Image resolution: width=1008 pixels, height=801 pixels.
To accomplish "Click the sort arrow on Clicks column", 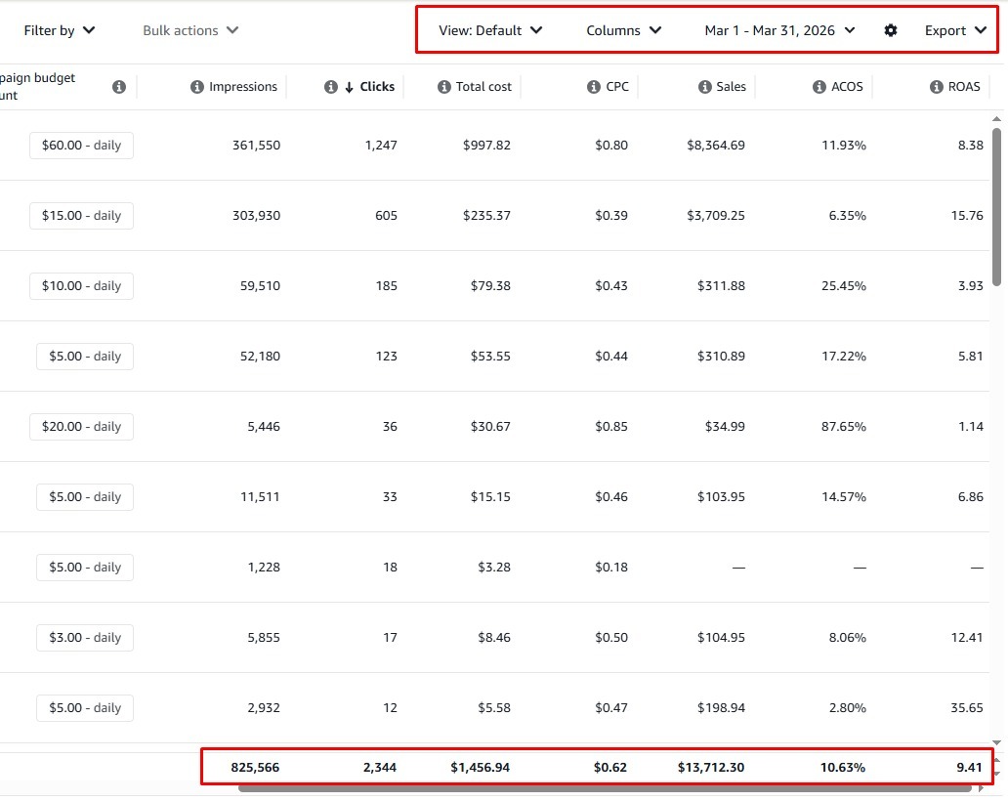I will point(349,88).
